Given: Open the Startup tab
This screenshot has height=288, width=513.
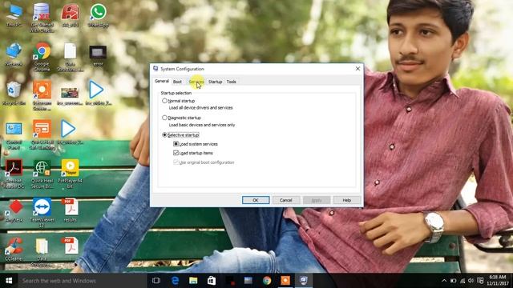Looking at the screenshot, I should 215,82.
